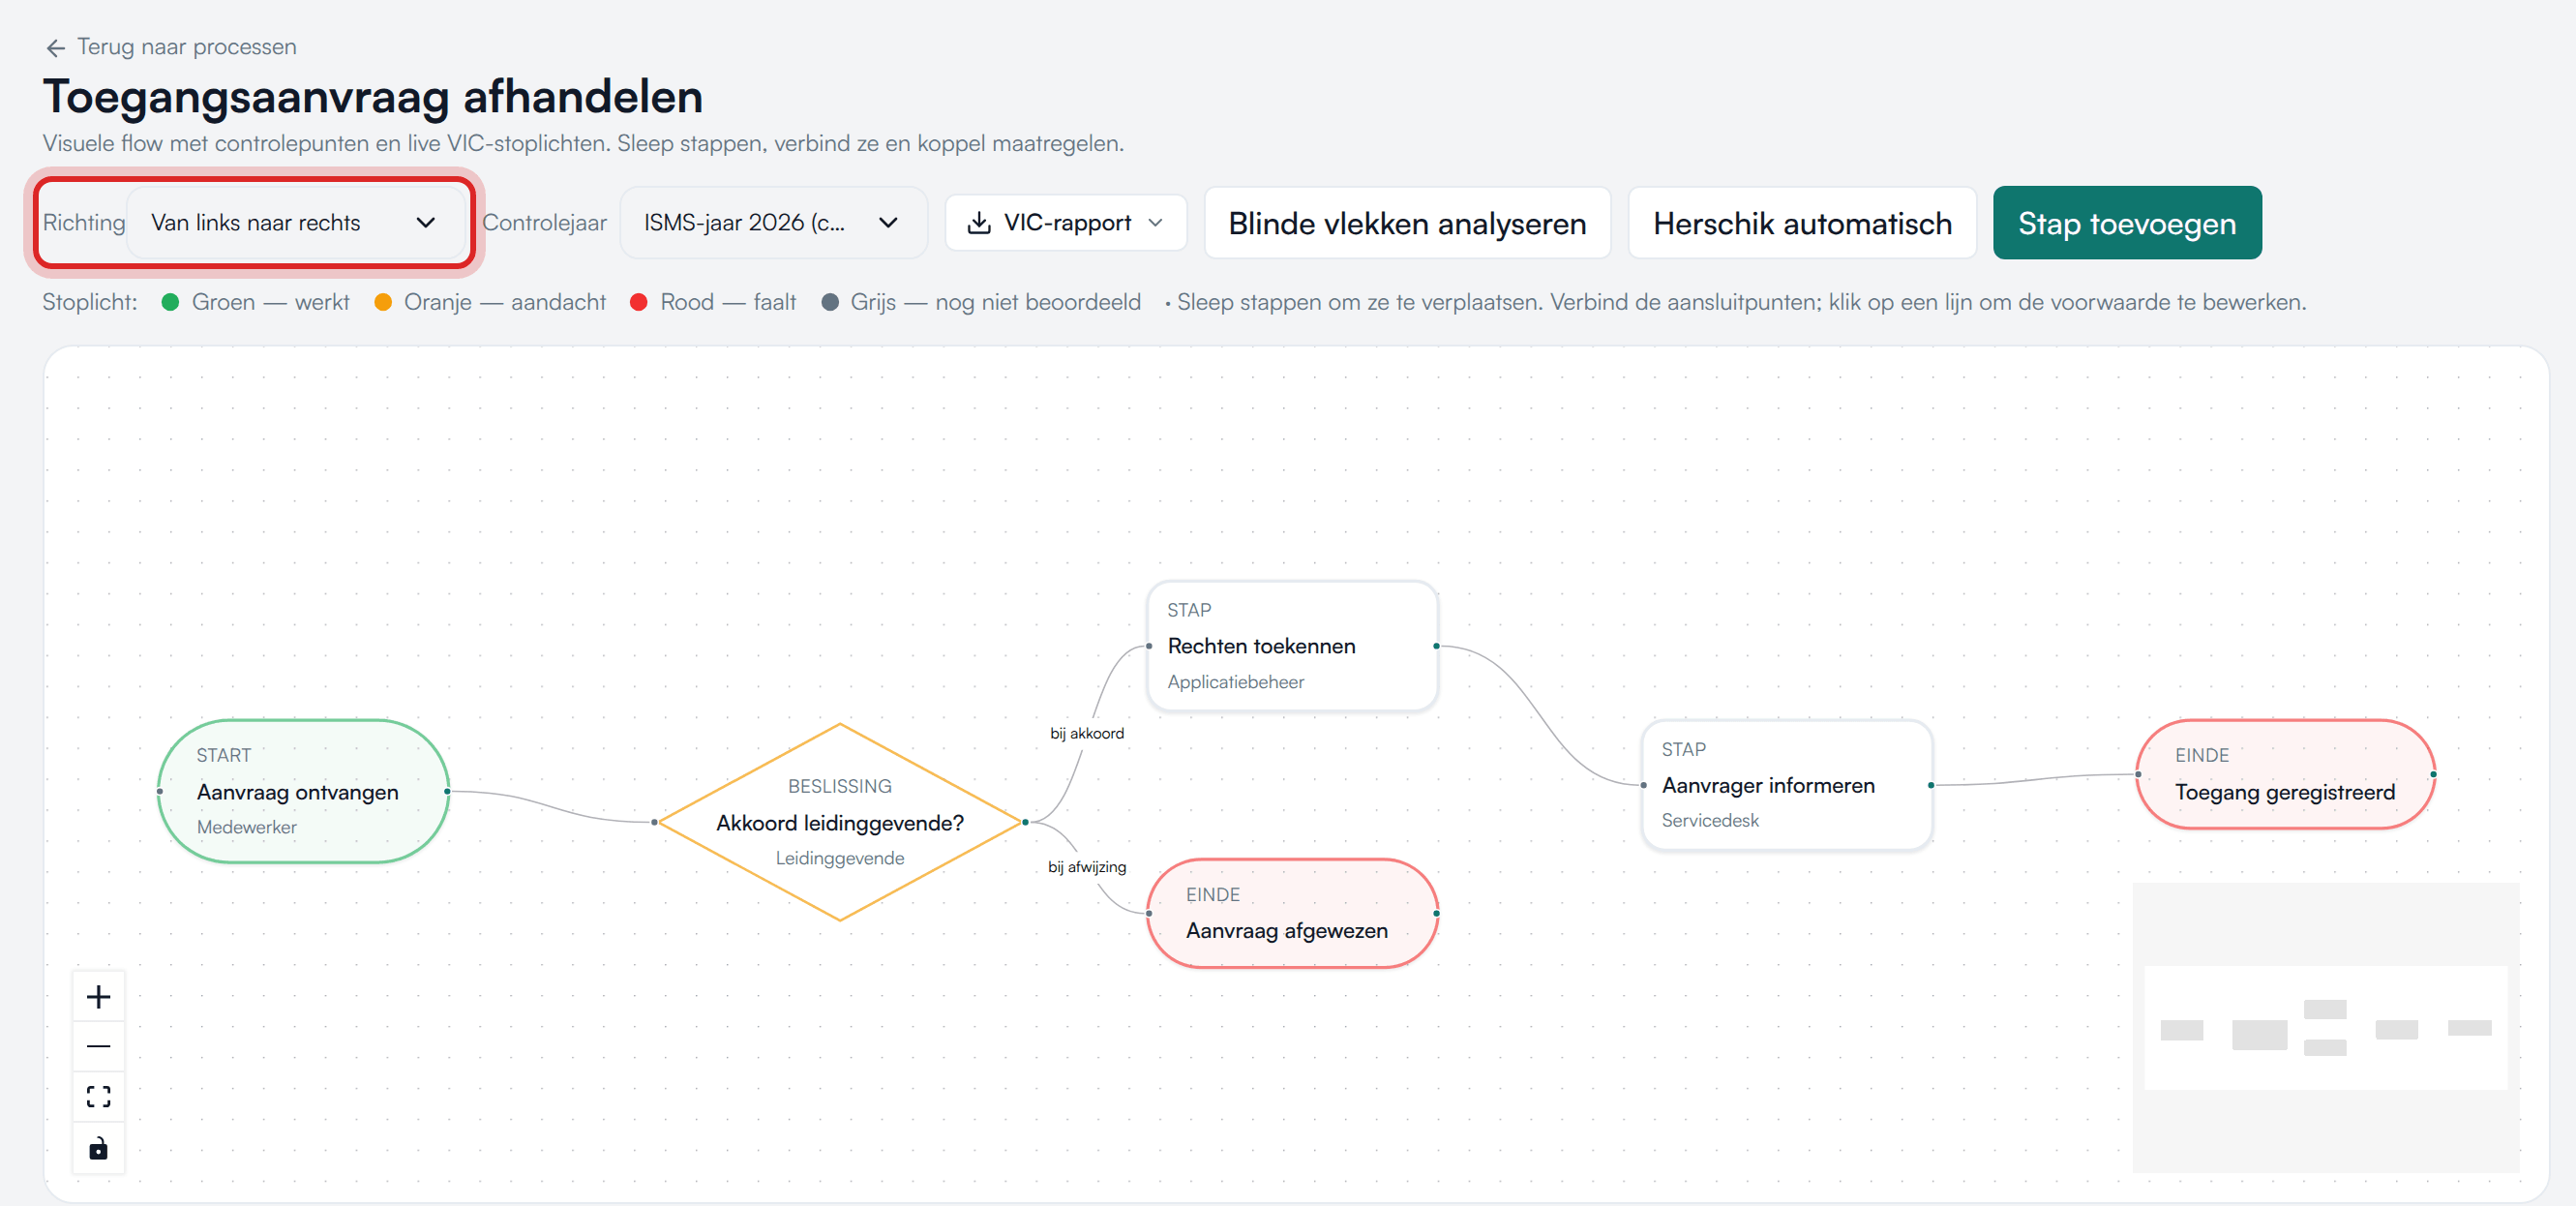Screen dimensions: 2576x1206
Task: Click the 'Toegangsaanvraag afhandelen' page title
Action: click(x=372, y=97)
